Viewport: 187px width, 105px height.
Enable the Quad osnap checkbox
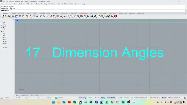click(1, 38)
